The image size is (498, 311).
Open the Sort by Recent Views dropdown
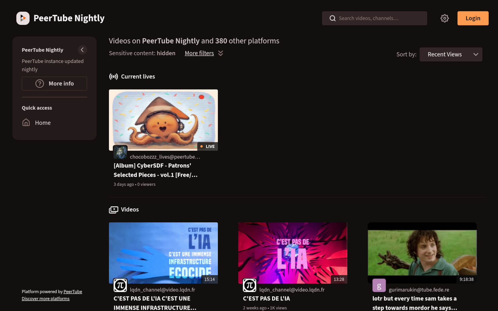tap(451, 54)
